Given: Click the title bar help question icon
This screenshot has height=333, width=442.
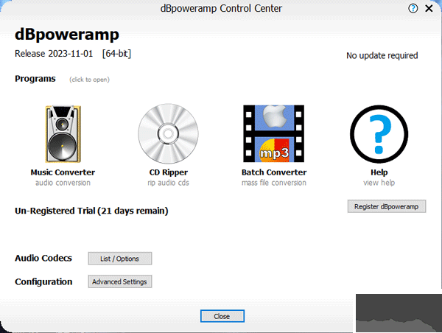Looking at the screenshot, I should point(413,8).
